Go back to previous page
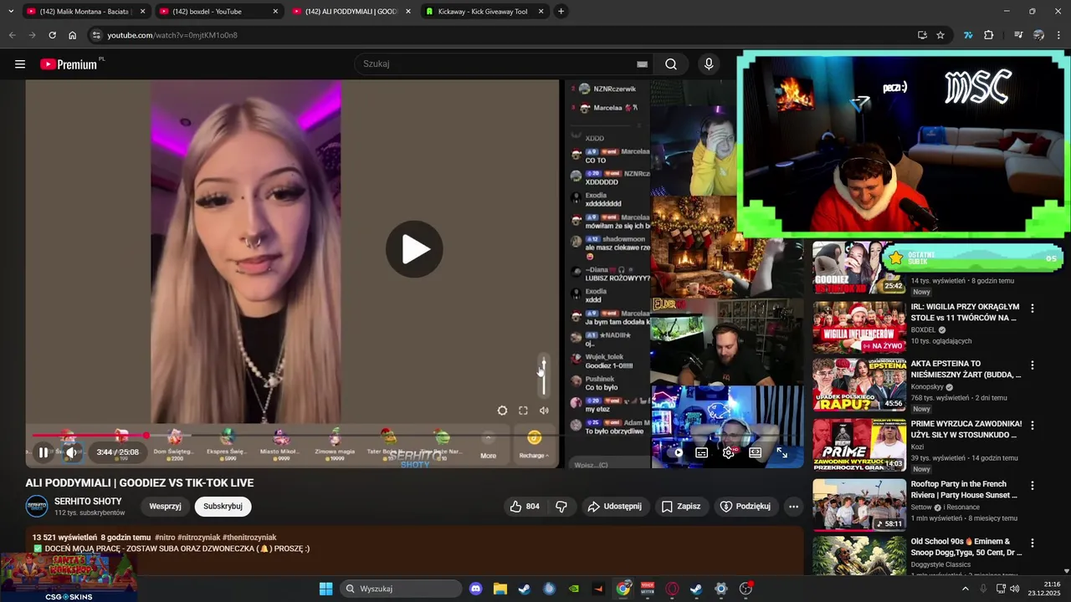1071x602 pixels. 12,35
